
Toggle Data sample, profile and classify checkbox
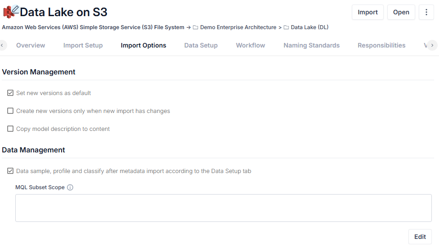tap(10, 171)
